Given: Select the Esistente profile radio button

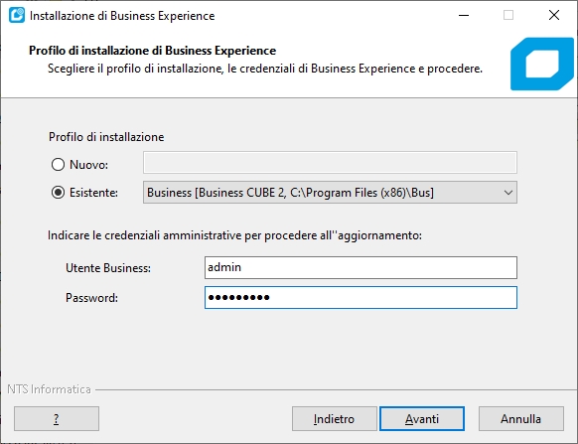Looking at the screenshot, I should point(58,192).
